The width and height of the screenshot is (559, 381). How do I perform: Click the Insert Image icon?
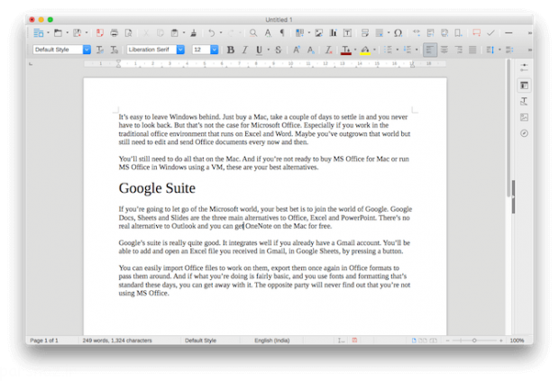pos(318,33)
